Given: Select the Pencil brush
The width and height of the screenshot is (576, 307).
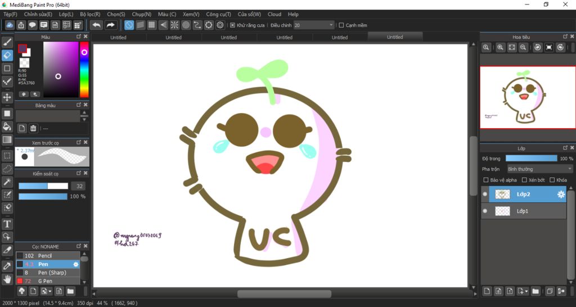Looking at the screenshot, I should coord(48,256).
